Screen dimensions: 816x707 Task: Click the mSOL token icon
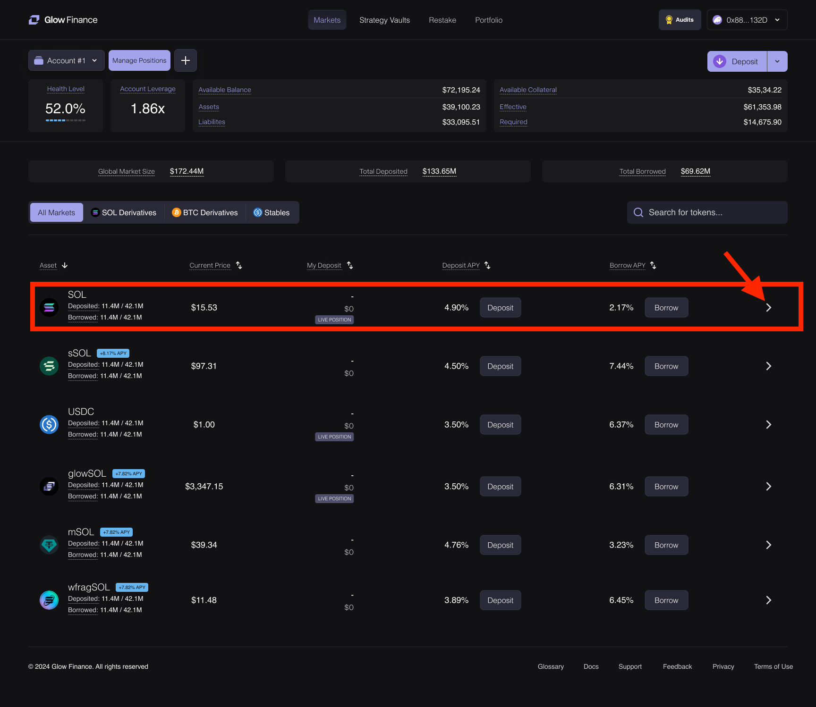pyautogui.click(x=49, y=545)
